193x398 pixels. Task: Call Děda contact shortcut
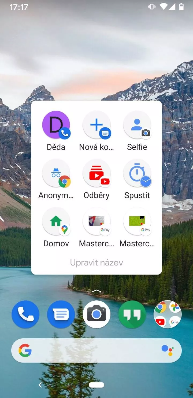56,125
